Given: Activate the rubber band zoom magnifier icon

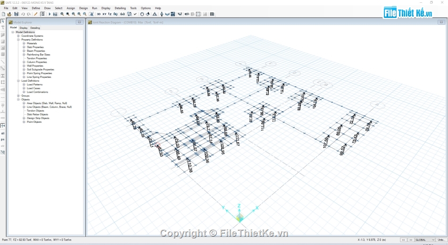Looking at the screenshot, I should (x=62, y=14).
